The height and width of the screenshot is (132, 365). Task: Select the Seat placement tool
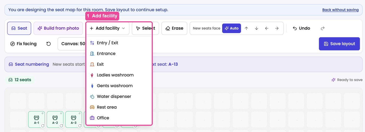click(19, 28)
